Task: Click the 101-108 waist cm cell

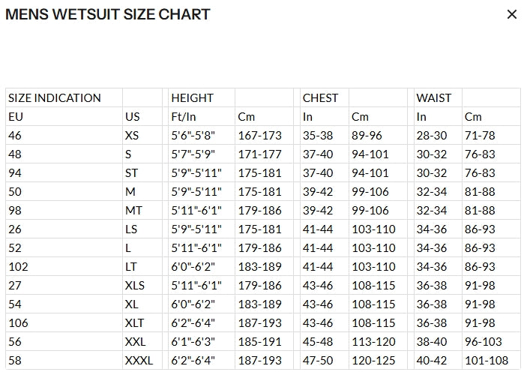Action: click(491, 360)
